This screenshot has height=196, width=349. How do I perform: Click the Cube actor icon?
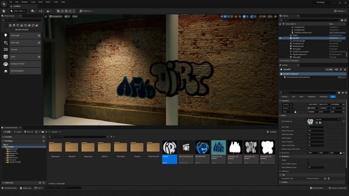[5, 57]
